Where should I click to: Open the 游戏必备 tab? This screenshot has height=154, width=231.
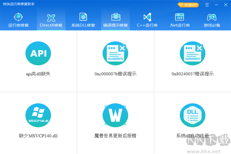(x=212, y=20)
